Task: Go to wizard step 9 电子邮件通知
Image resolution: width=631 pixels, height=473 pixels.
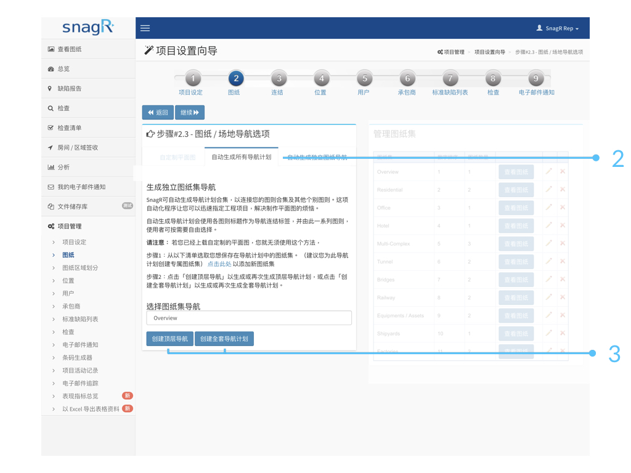Action: point(536,78)
